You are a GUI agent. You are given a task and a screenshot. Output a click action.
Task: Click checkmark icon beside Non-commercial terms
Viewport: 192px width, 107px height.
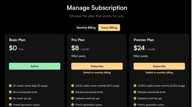tap(10, 92)
